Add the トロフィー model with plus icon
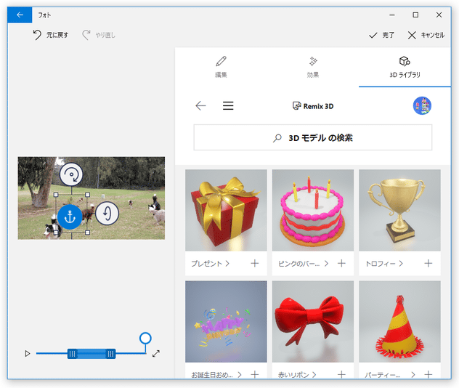 click(428, 264)
